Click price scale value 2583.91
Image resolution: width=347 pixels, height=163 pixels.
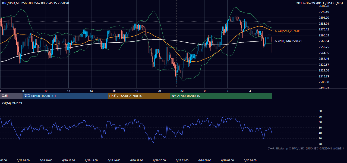click(324, 24)
